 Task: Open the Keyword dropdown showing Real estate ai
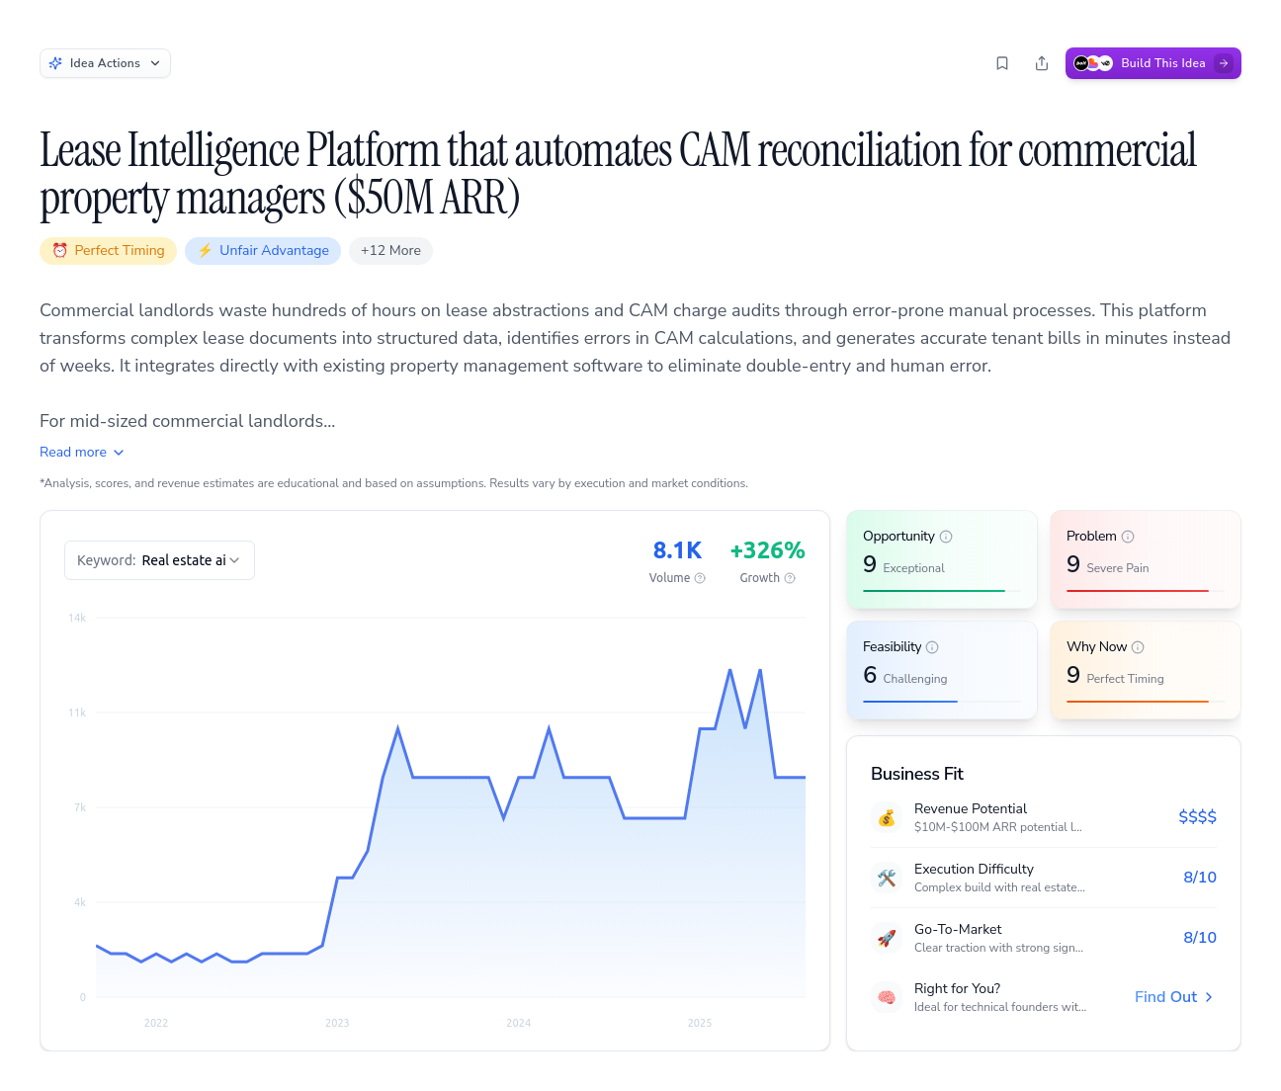coord(159,559)
